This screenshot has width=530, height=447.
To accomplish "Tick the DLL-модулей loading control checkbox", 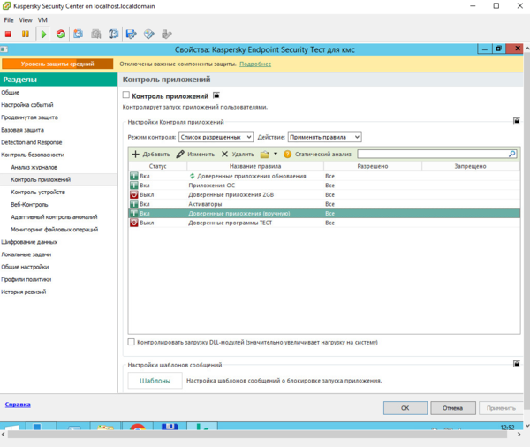I will click(x=132, y=342).
